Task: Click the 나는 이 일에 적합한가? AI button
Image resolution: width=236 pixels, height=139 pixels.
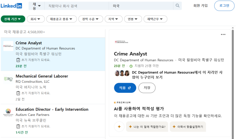Action: coord(147,127)
